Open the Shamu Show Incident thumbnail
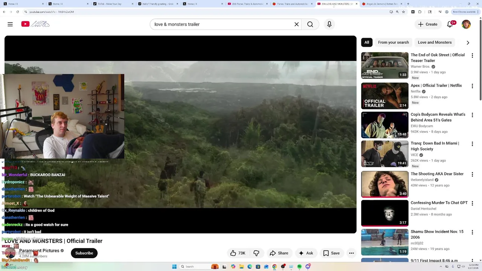482x271 pixels. [384, 242]
